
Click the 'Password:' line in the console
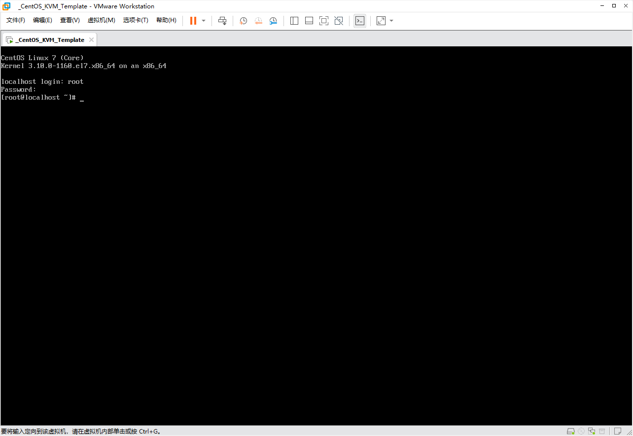[x=19, y=89]
